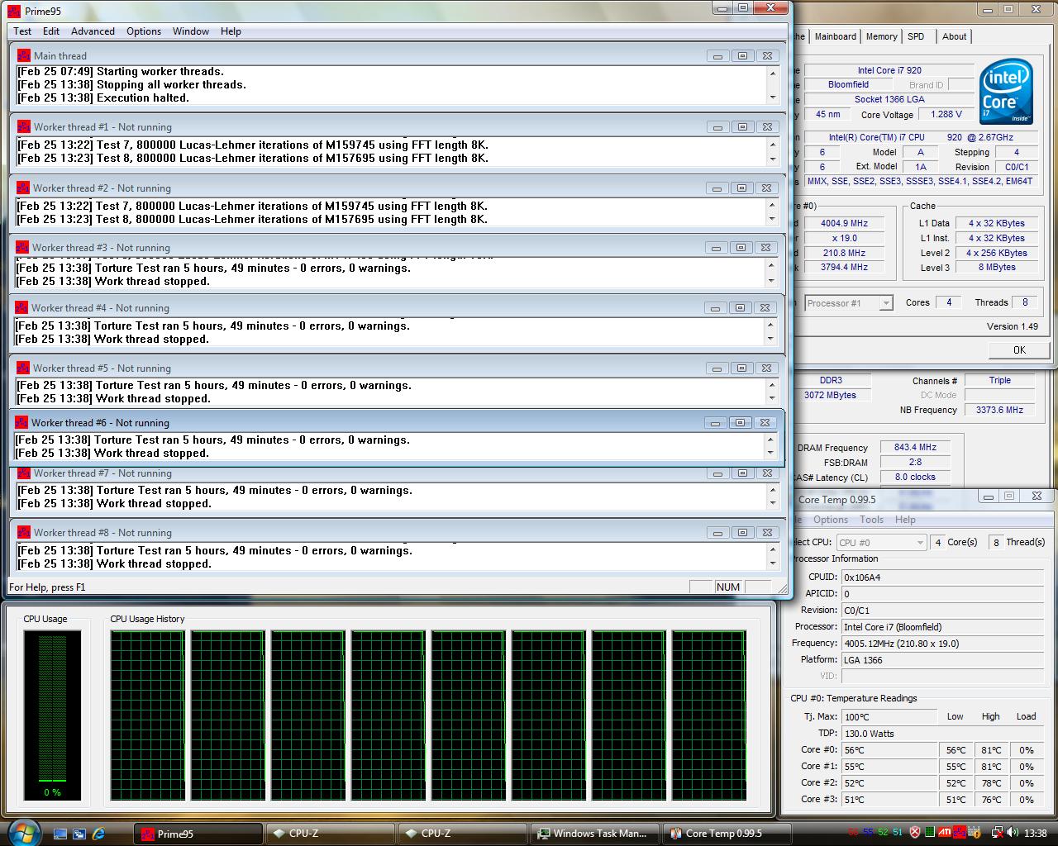Screen dimensions: 1058x846
Task: Click the Channels value 'Triple' in CPU-Z
Action: click(999, 380)
